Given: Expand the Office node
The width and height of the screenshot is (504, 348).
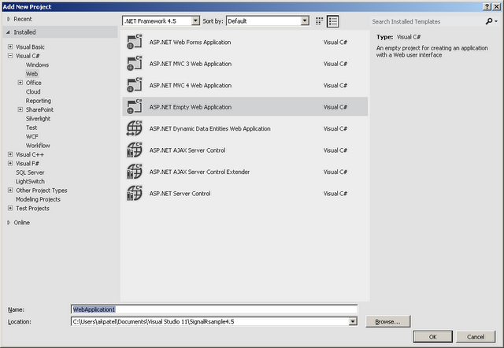Looking at the screenshot, I should point(20,83).
